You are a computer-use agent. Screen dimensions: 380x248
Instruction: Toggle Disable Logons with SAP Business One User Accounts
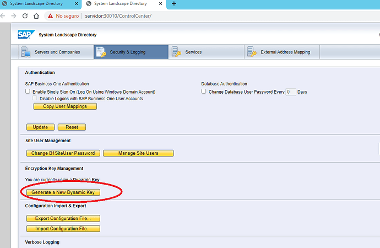[35, 98]
